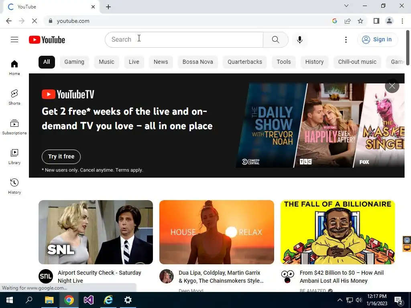Select the Music filter chip
This screenshot has height=308, width=411.
pos(106,62)
